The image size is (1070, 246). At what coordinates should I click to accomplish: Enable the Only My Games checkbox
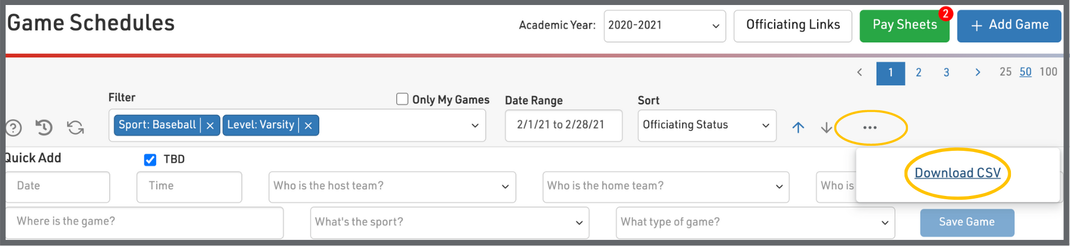coord(402,99)
